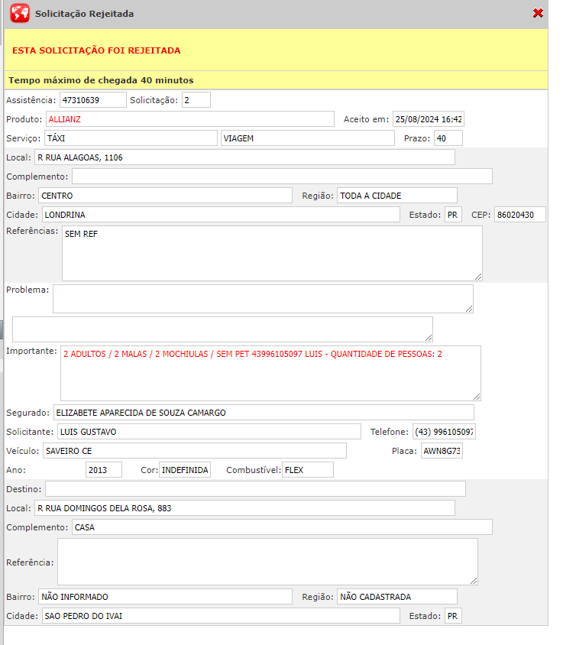Click the Problema text area
563x645 pixels.
coord(264,299)
